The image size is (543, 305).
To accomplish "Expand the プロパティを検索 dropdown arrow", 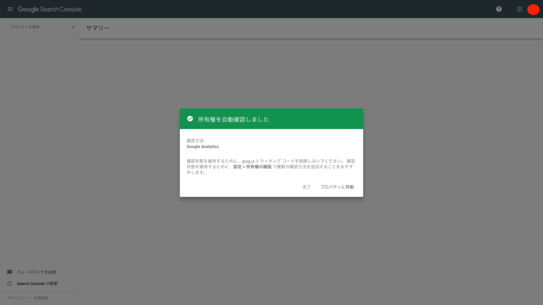I will 73,27.
